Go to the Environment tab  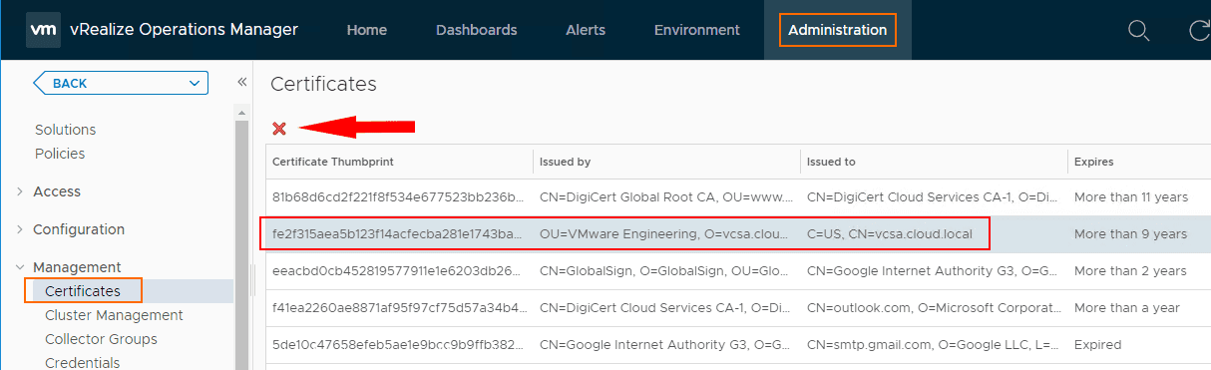tap(696, 30)
